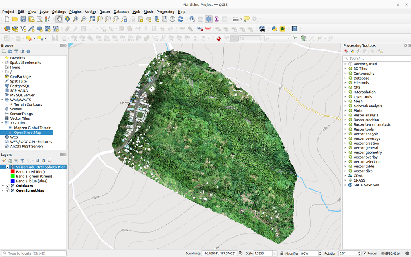Click the Zoom In magnifier tool

75,19
